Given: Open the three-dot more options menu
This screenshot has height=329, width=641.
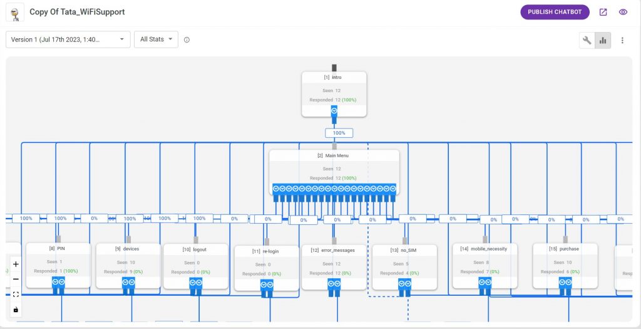Looking at the screenshot, I should pyautogui.click(x=622, y=40).
